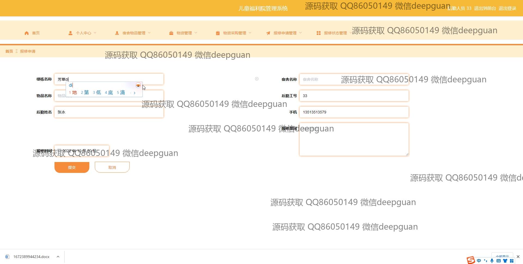Open the Sogou toolbox grid icon
The width and height of the screenshot is (523, 264).
pos(512,261)
